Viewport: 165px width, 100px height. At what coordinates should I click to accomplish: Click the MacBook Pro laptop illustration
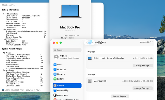tap(70, 11)
